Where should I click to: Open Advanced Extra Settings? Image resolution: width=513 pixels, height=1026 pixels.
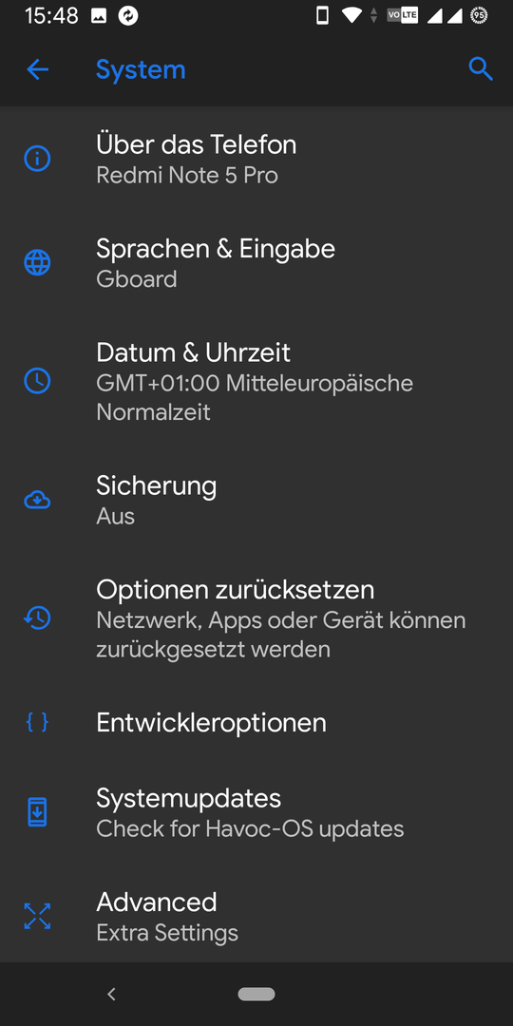(256, 916)
